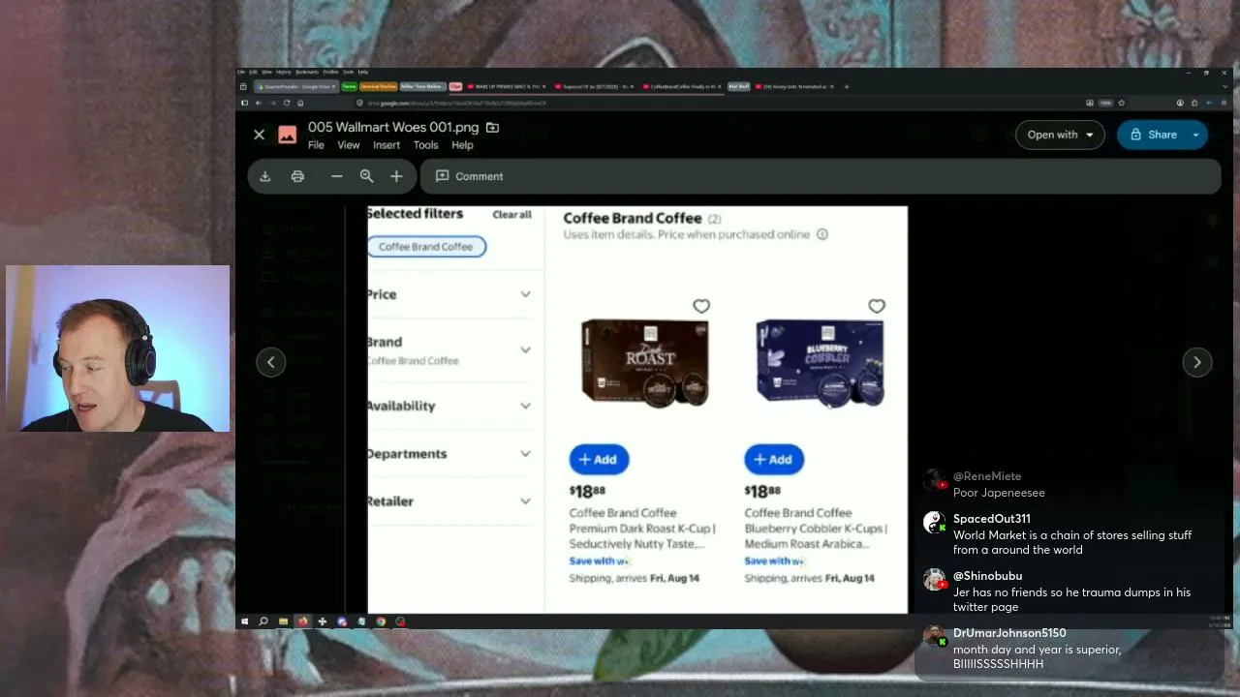Add a Comment to the image
Image resolution: width=1240 pixels, height=697 pixels.
pos(470,176)
